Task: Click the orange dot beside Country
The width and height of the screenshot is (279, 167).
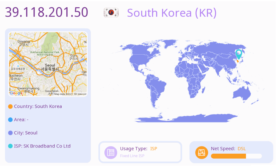Action: [x=10, y=107]
